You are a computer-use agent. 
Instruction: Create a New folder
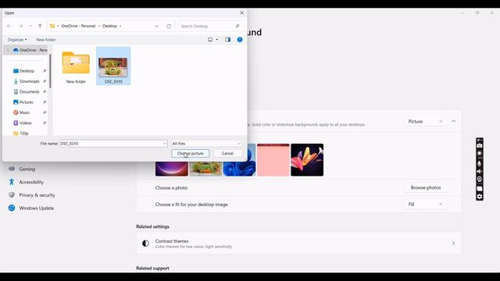point(46,40)
